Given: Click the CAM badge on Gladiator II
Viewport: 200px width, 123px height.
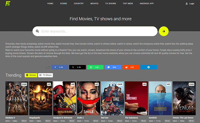Looking at the screenshot, I should [x=24, y=84].
